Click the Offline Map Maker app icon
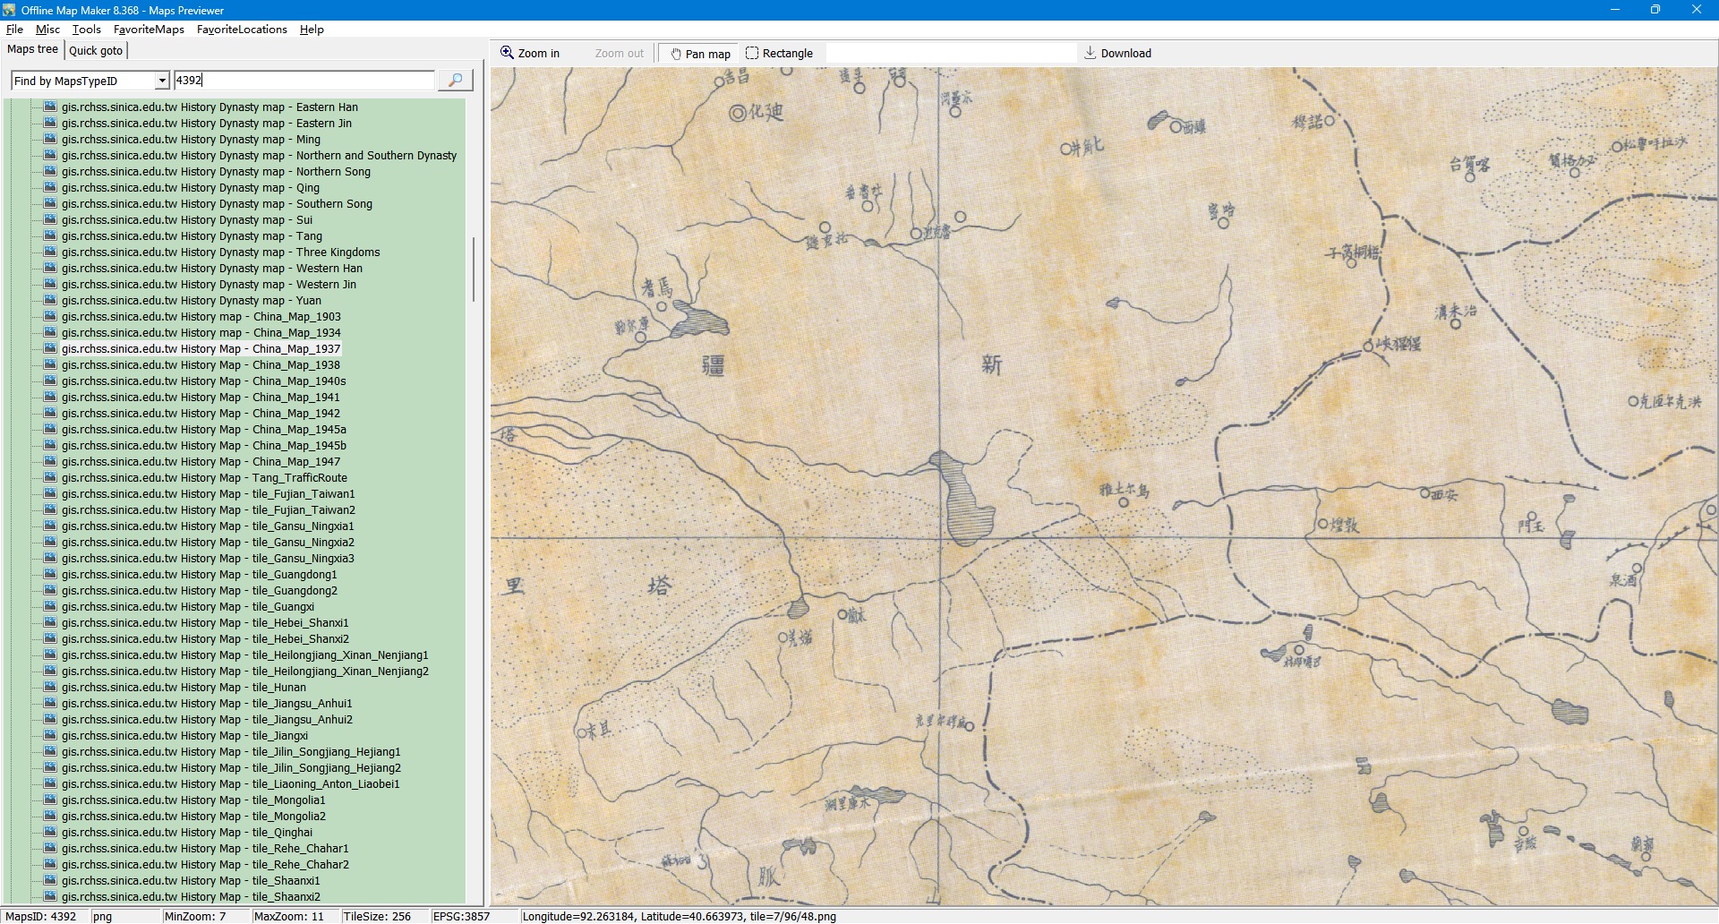1719x924 pixels. click(9, 10)
